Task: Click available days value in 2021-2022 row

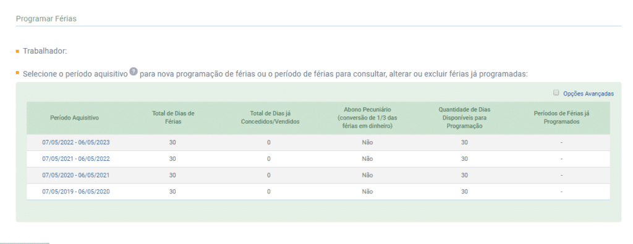Action: click(464, 159)
